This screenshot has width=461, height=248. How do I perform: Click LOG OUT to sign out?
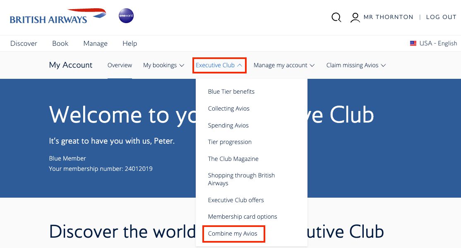coord(441,17)
